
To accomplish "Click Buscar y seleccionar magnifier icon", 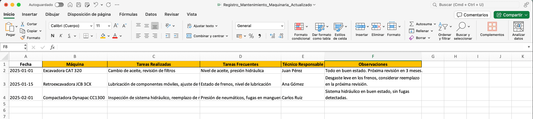I will pos(461,26).
